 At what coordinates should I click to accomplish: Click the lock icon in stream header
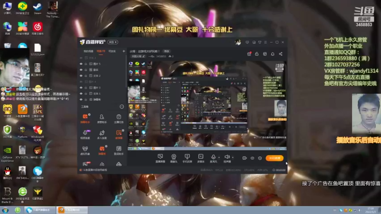coord(257,54)
